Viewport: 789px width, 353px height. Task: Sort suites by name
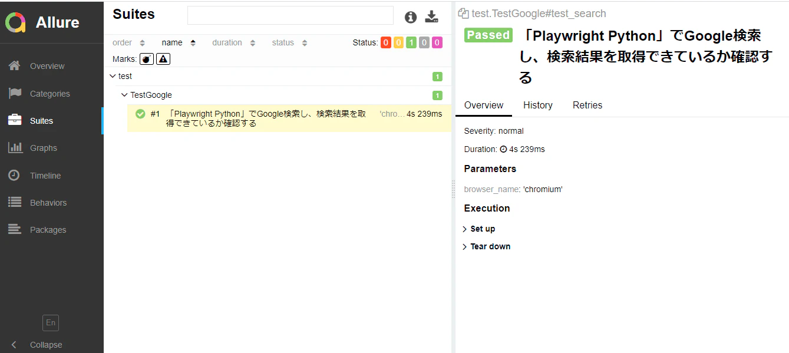click(179, 42)
